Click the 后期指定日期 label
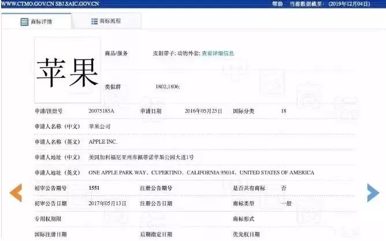The height and width of the screenshot is (241, 386). (x=156, y=234)
